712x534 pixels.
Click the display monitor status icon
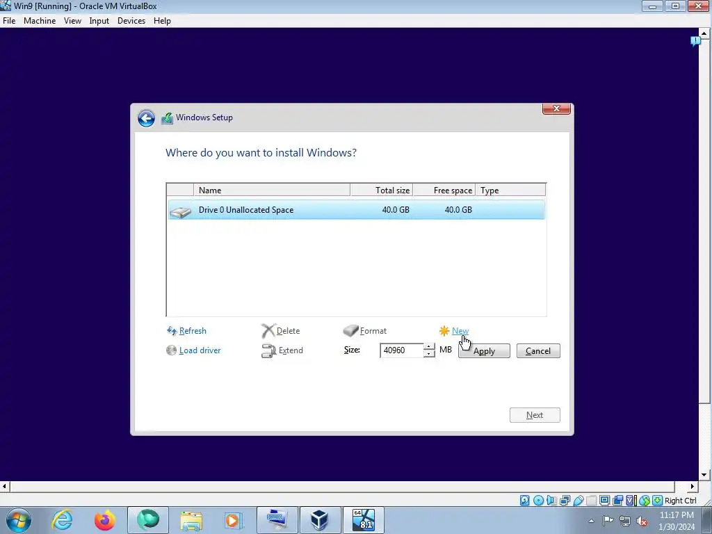pos(604,501)
